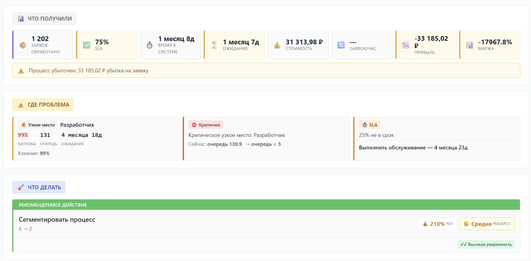Click the red Критично badge
Screen dimensions: 531x261
[206, 125]
